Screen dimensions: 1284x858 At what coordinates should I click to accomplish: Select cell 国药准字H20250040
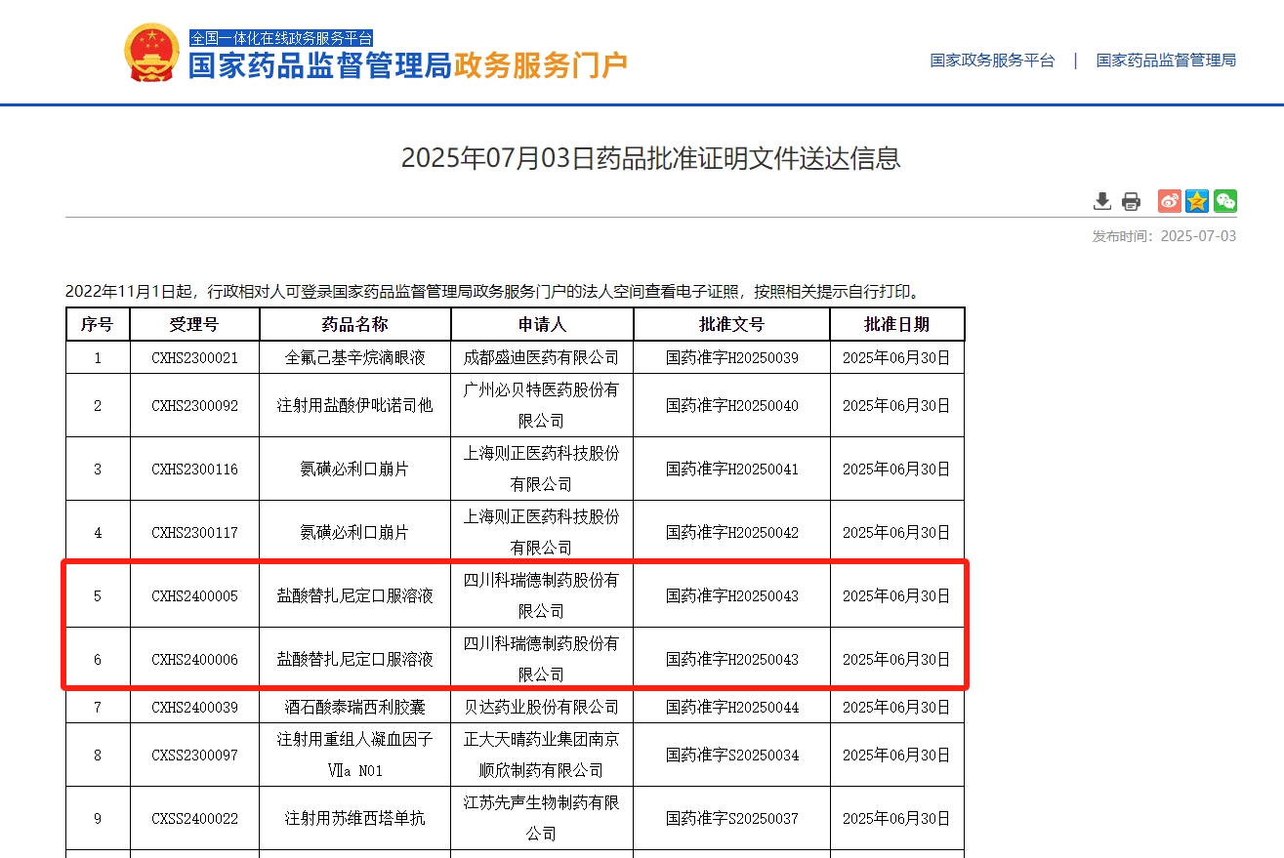click(x=731, y=405)
